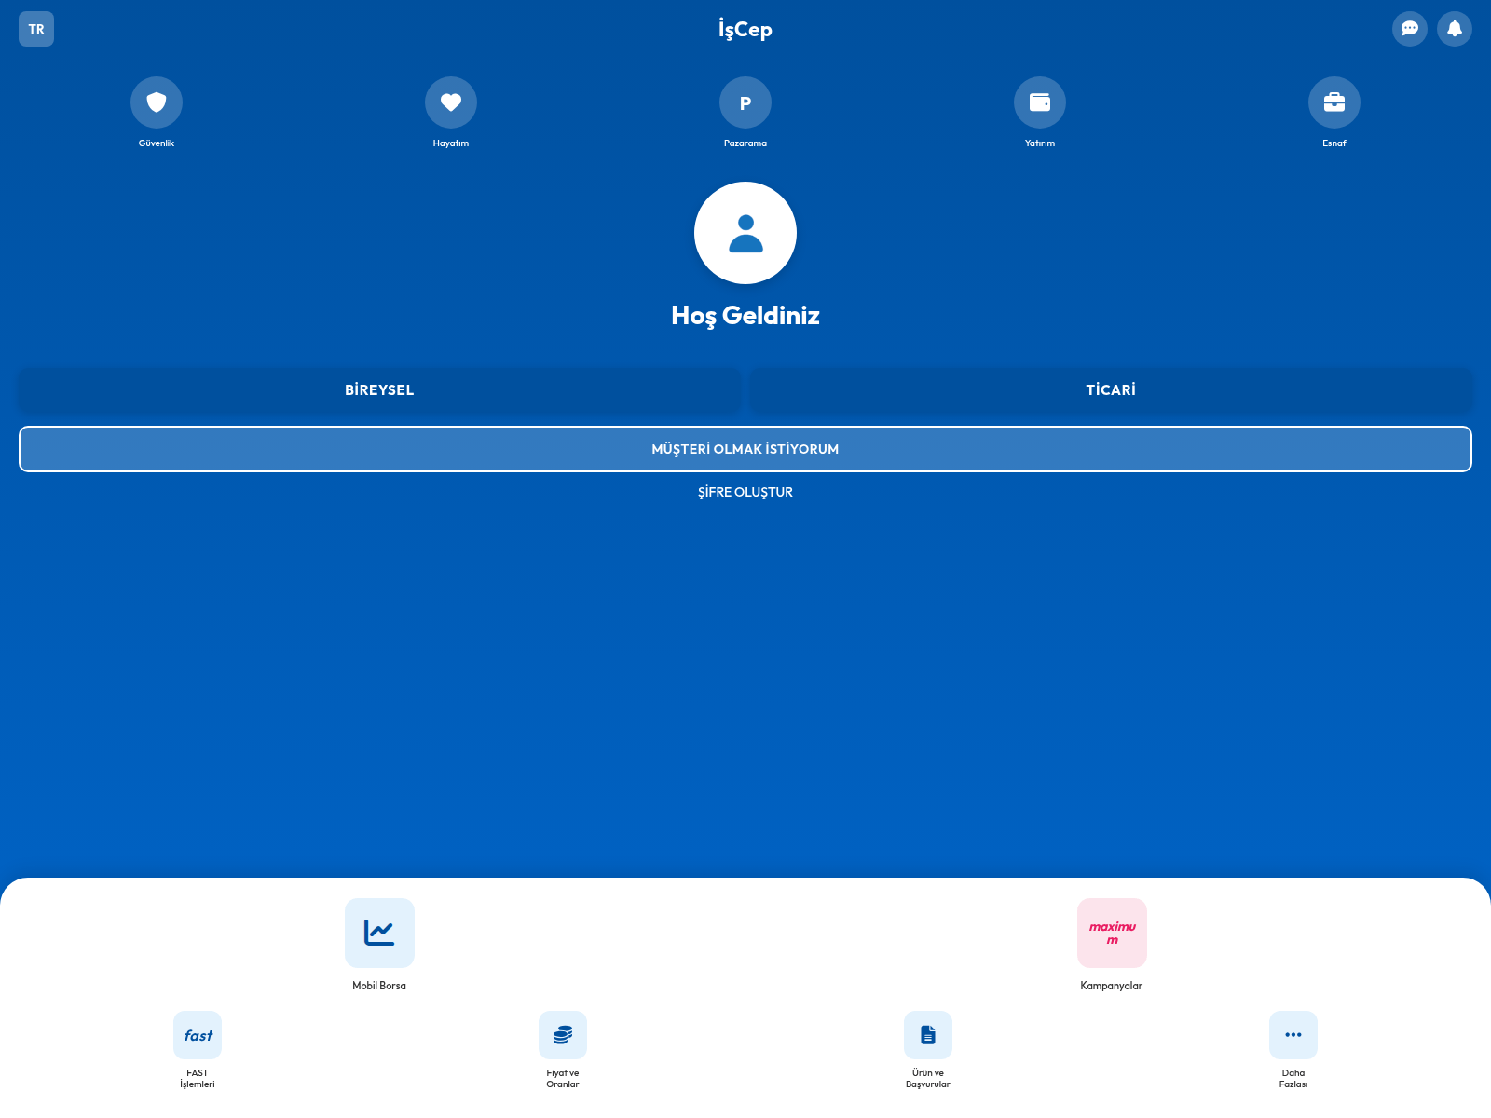
Task: Click the Fiyat ve Oranlar label
Action: click(x=563, y=1079)
